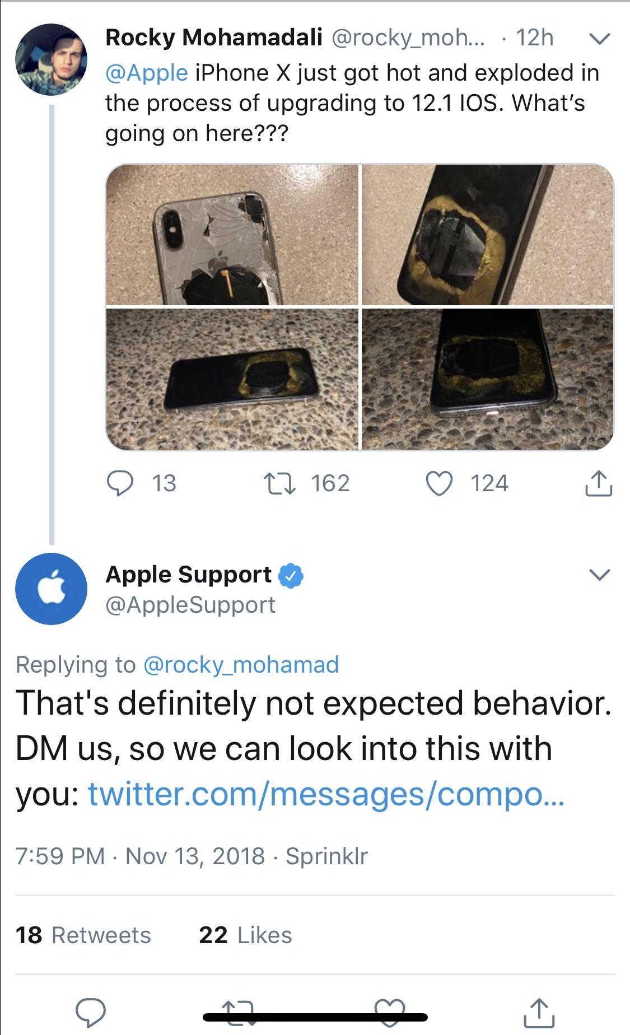View the 18 Retweets list
The width and height of the screenshot is (630, 1035).
pos(83,935)
